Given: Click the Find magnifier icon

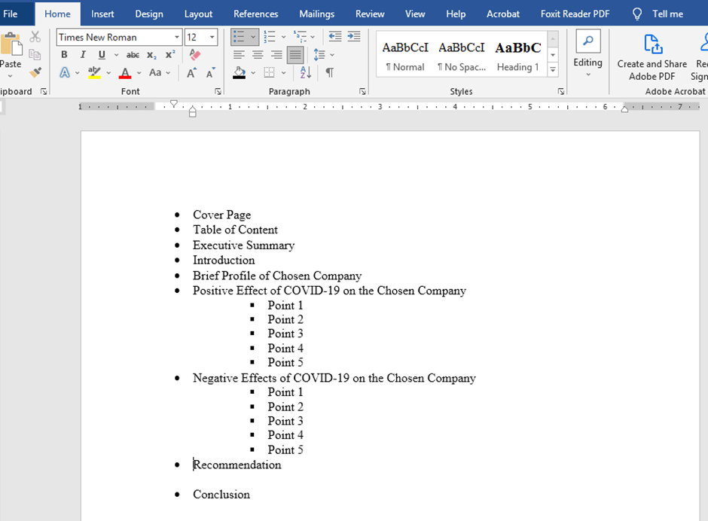Looking at the screenshot, I should (x=588, y=41).
